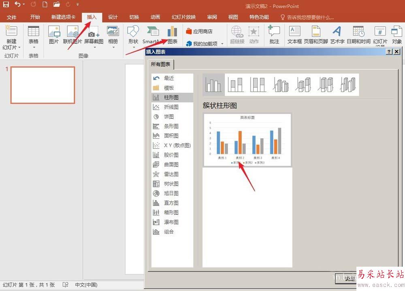Insert an 对象 object
Image resolution: width=405 pixels, height=291 pixels.
(x=396, y=35)
